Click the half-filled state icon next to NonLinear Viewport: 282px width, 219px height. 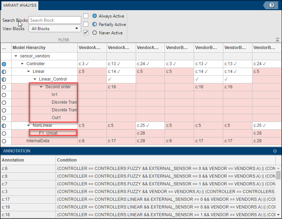tap(4, 125)
